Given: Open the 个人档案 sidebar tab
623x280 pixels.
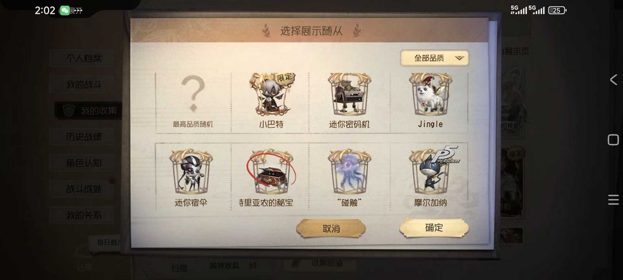Looking at the screenshot, I should click(84, 59).
